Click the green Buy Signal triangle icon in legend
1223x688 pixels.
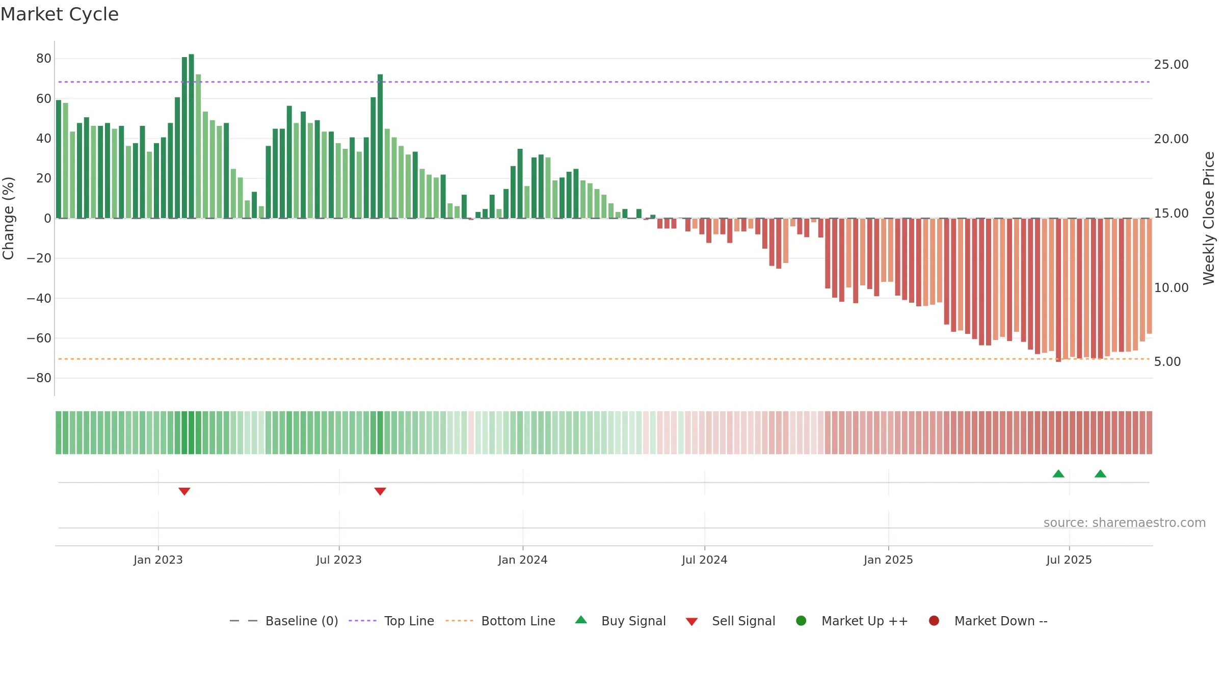(x=581, y=620)
